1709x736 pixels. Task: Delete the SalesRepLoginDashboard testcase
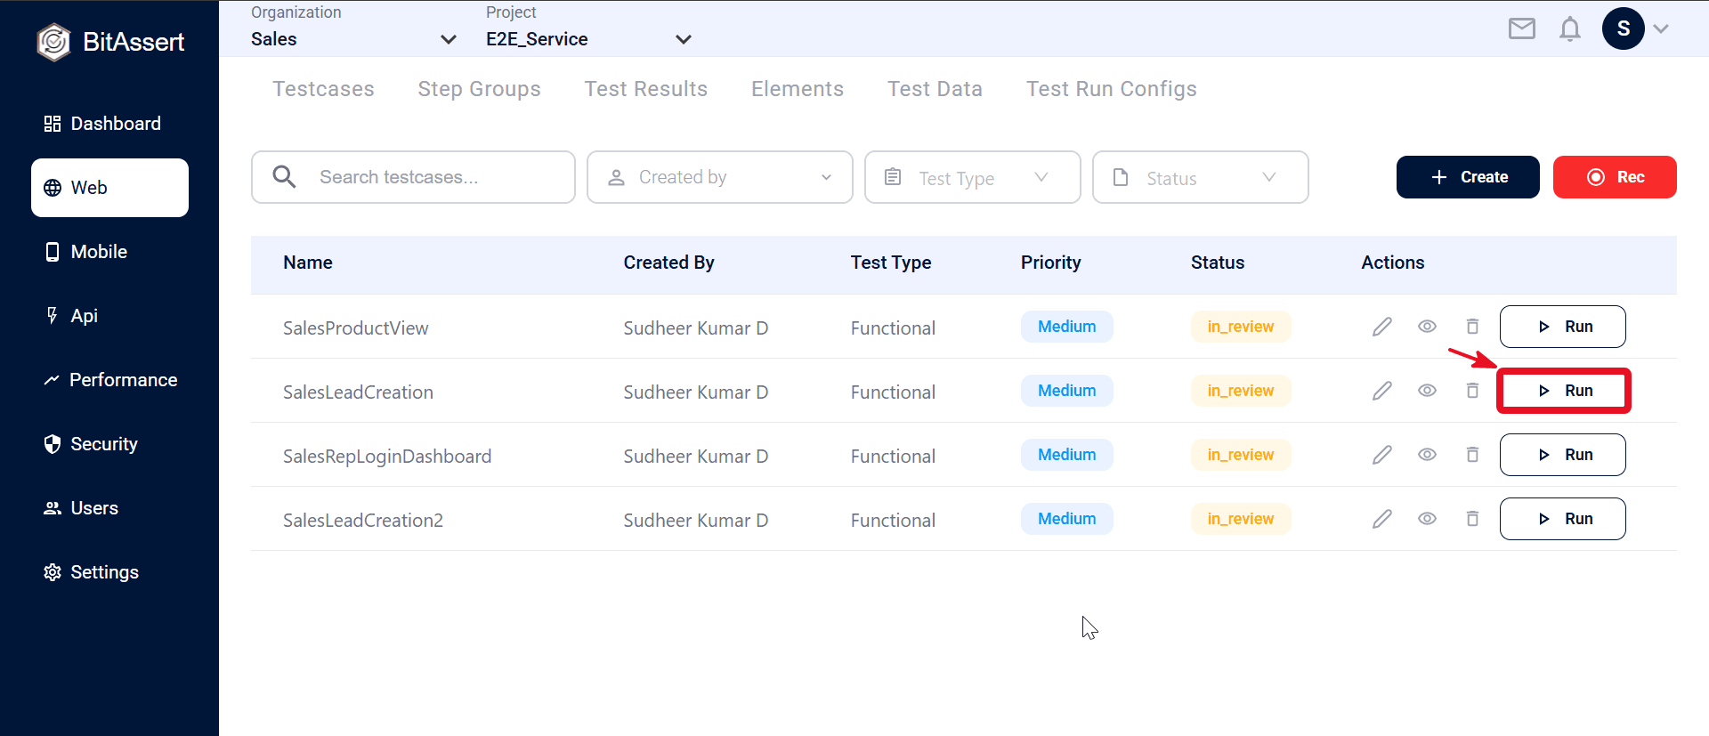click(1473, 455)
